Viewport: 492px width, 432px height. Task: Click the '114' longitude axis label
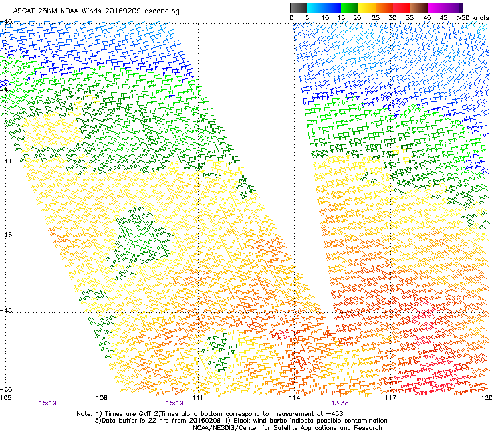coord(295,398)
